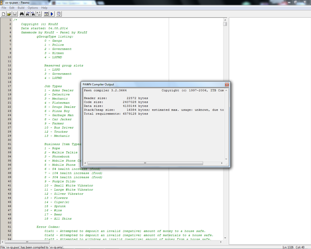Click the 'gGroupType listing:' line
This screenshot has height=249, width=311.
click(55, 36)
